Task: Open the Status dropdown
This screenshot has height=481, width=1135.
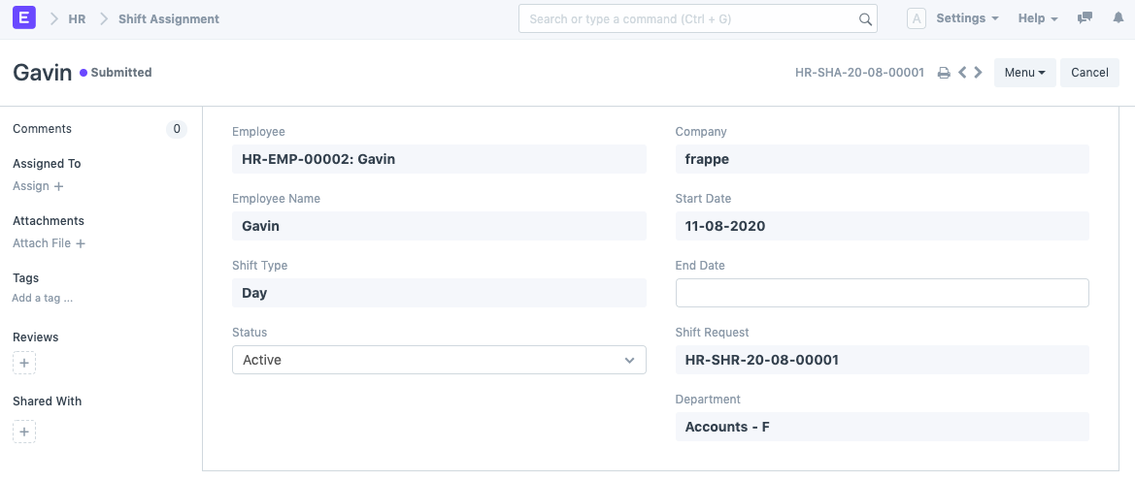Action: pos(439,360)
